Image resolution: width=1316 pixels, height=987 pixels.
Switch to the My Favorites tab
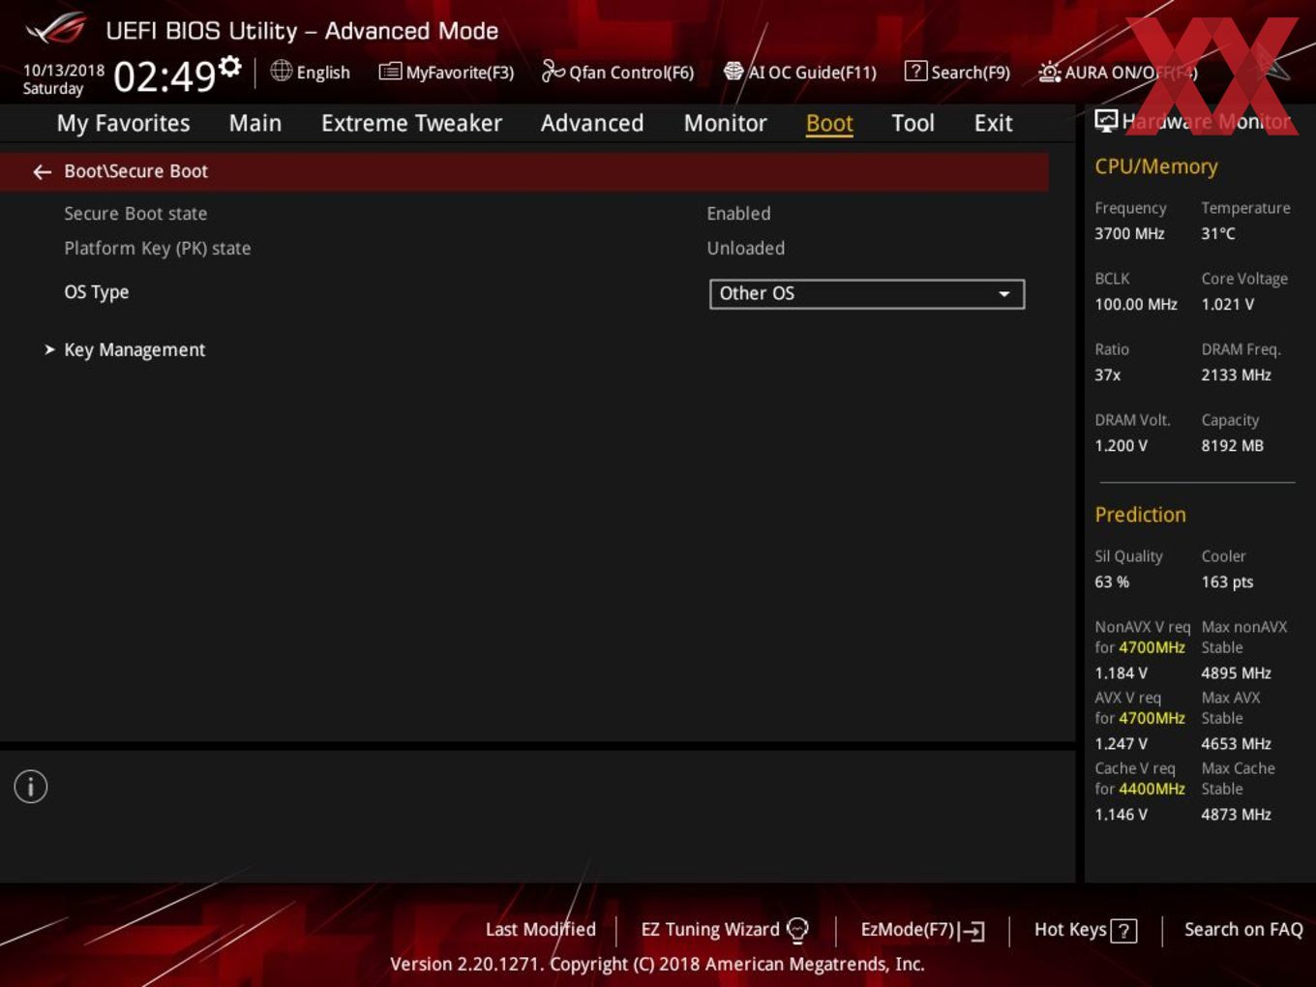coord(123,124)
